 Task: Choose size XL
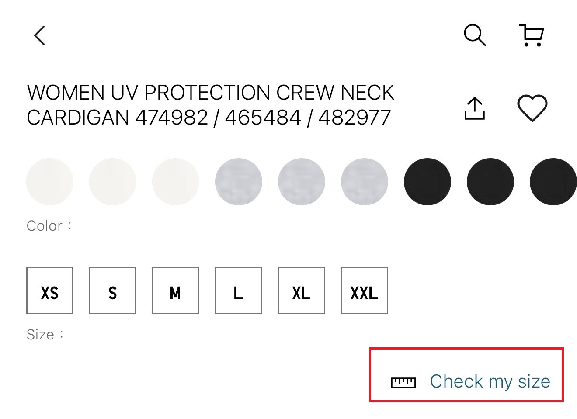pos(302,291)
